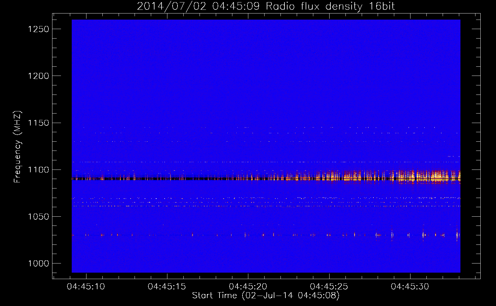The image size is (496, 306).
Task: Click the 04:45:20 time tick label
Action: coord(248,287)
